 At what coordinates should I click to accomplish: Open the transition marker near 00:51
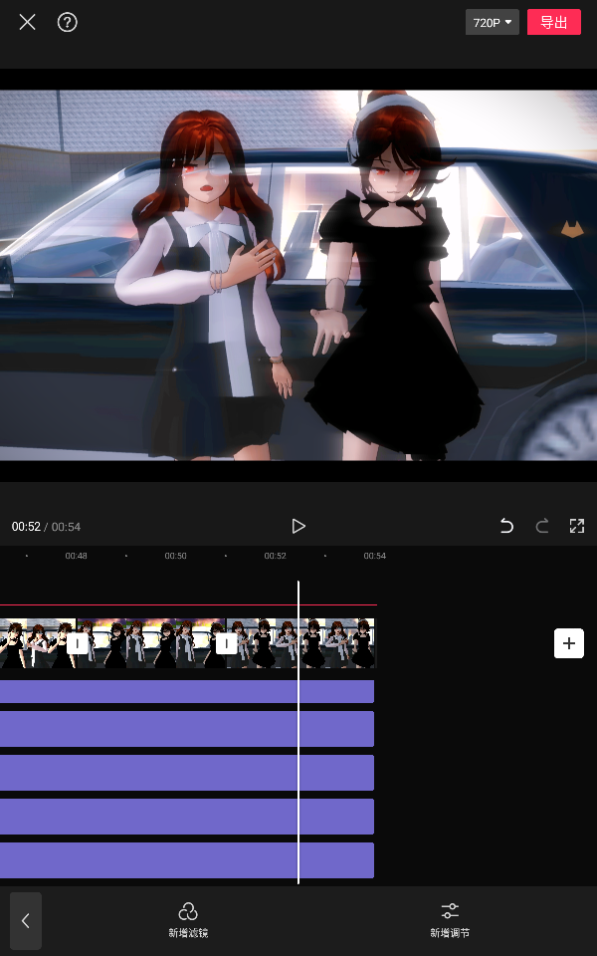227,643
